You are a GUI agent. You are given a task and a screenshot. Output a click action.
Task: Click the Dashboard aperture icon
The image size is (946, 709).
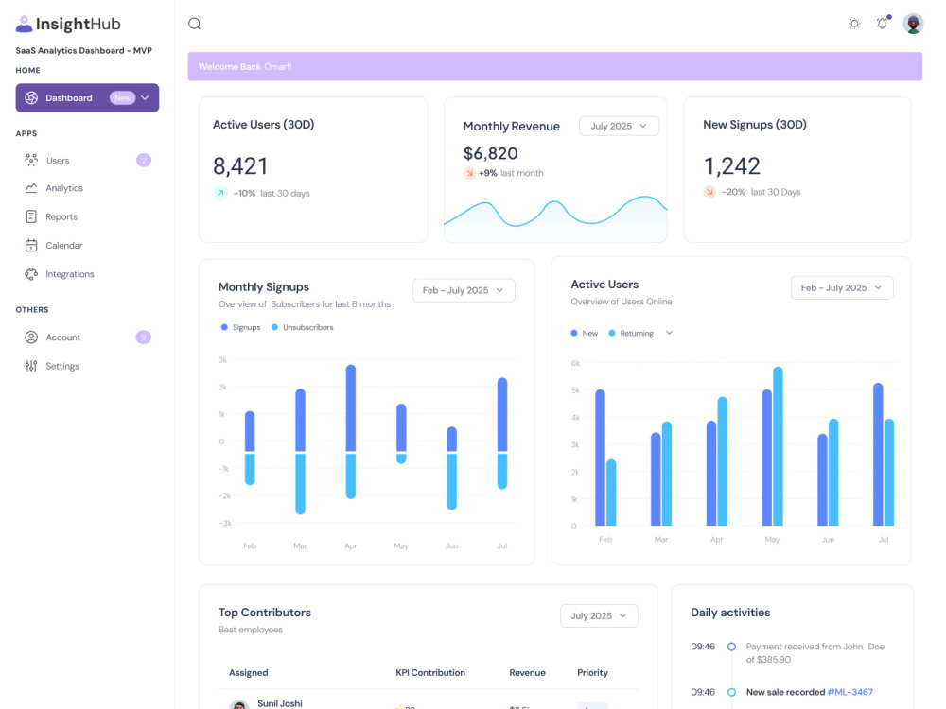31,97
